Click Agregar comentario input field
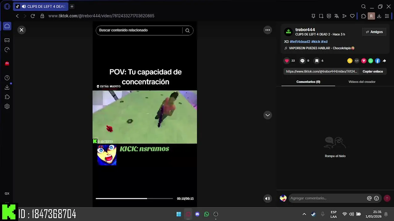The width and height of the screenshot is (394, 221). pos(327,198)
